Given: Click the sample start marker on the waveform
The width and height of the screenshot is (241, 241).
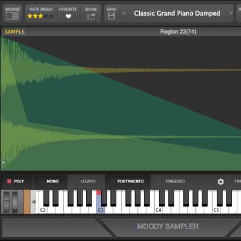Looking at the screenshot, I should click(3, 163).
